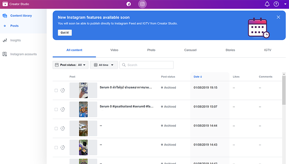
Task: Click story clock icon on 15:07 row
Action: coord(62,109)
